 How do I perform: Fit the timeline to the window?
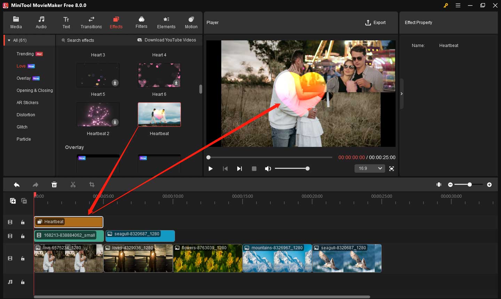[x=439, y=184]
